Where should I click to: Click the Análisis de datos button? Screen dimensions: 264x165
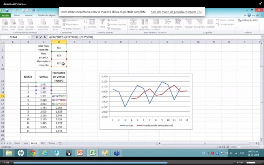(x=249, y=20)
